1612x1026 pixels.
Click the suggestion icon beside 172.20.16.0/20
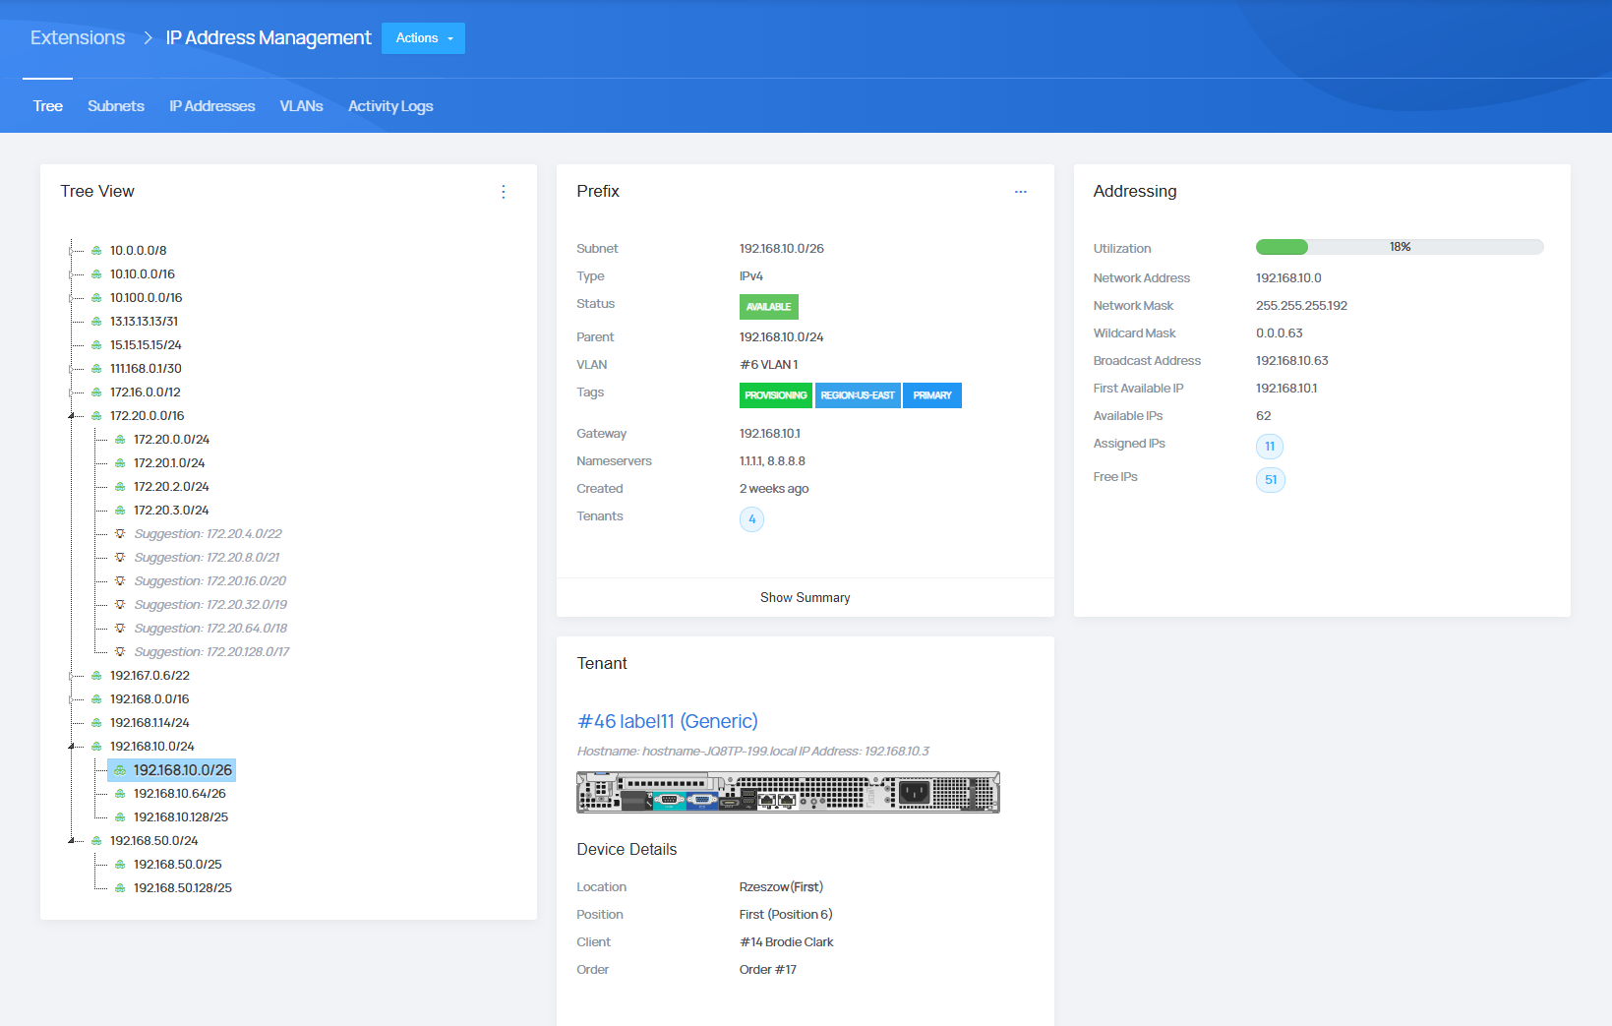pos(120,581)
